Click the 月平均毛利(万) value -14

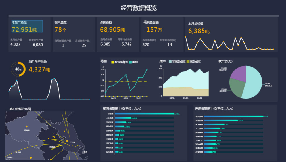[169, 45]
